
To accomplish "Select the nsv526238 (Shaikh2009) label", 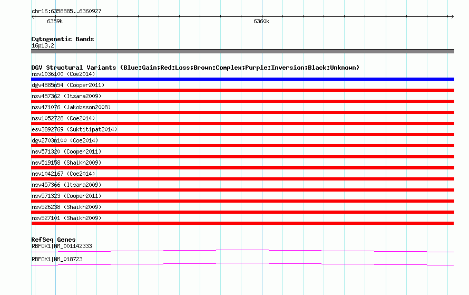I will [x=66, y=207].
